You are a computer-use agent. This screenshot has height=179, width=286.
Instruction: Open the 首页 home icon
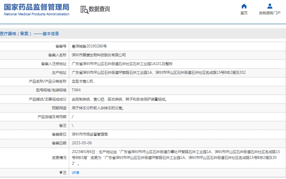click(x=244, y=6)
